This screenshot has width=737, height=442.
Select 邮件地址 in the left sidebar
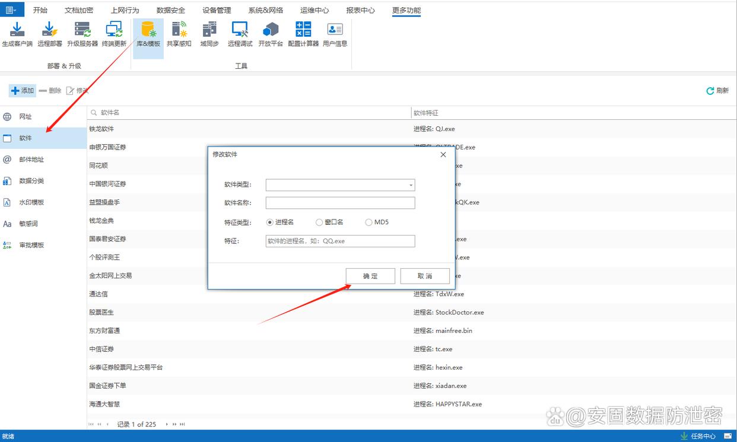click(31, 160)
